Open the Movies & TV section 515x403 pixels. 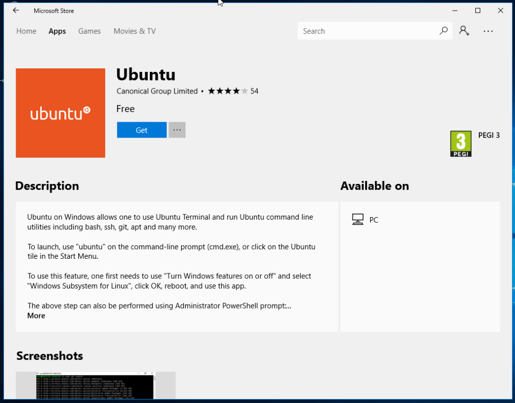[x=134, y=31]
